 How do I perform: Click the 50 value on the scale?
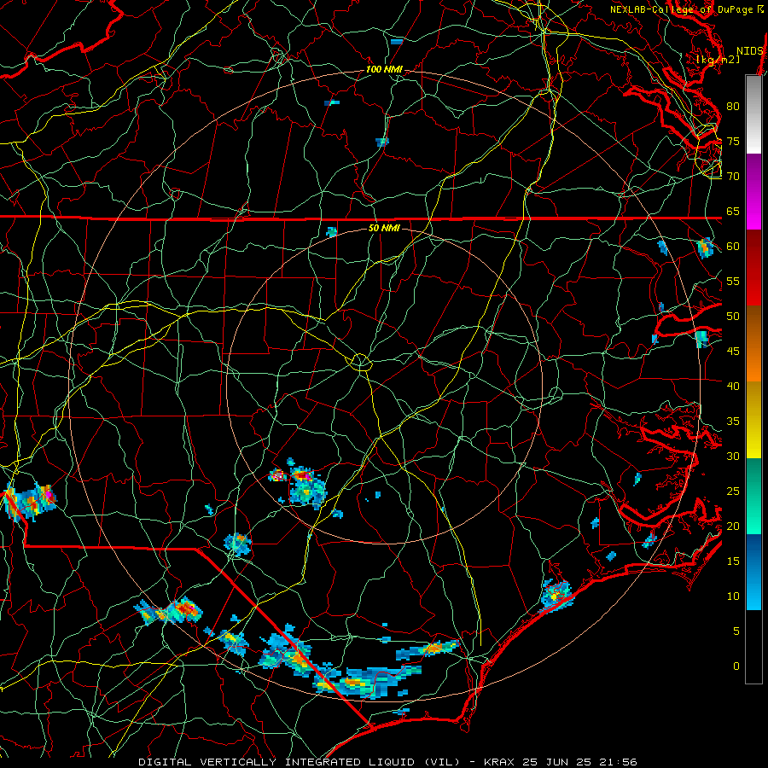(x=733, y=316)
